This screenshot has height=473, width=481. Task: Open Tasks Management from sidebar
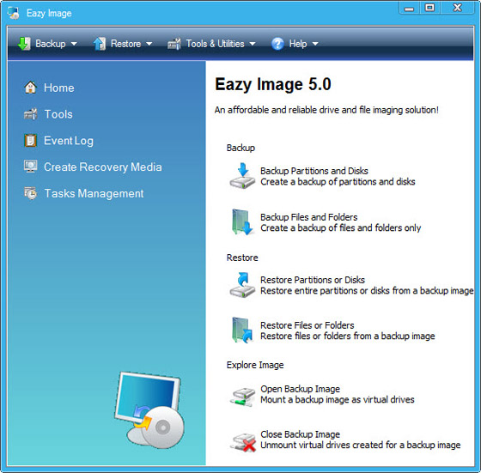pos(94,193)
